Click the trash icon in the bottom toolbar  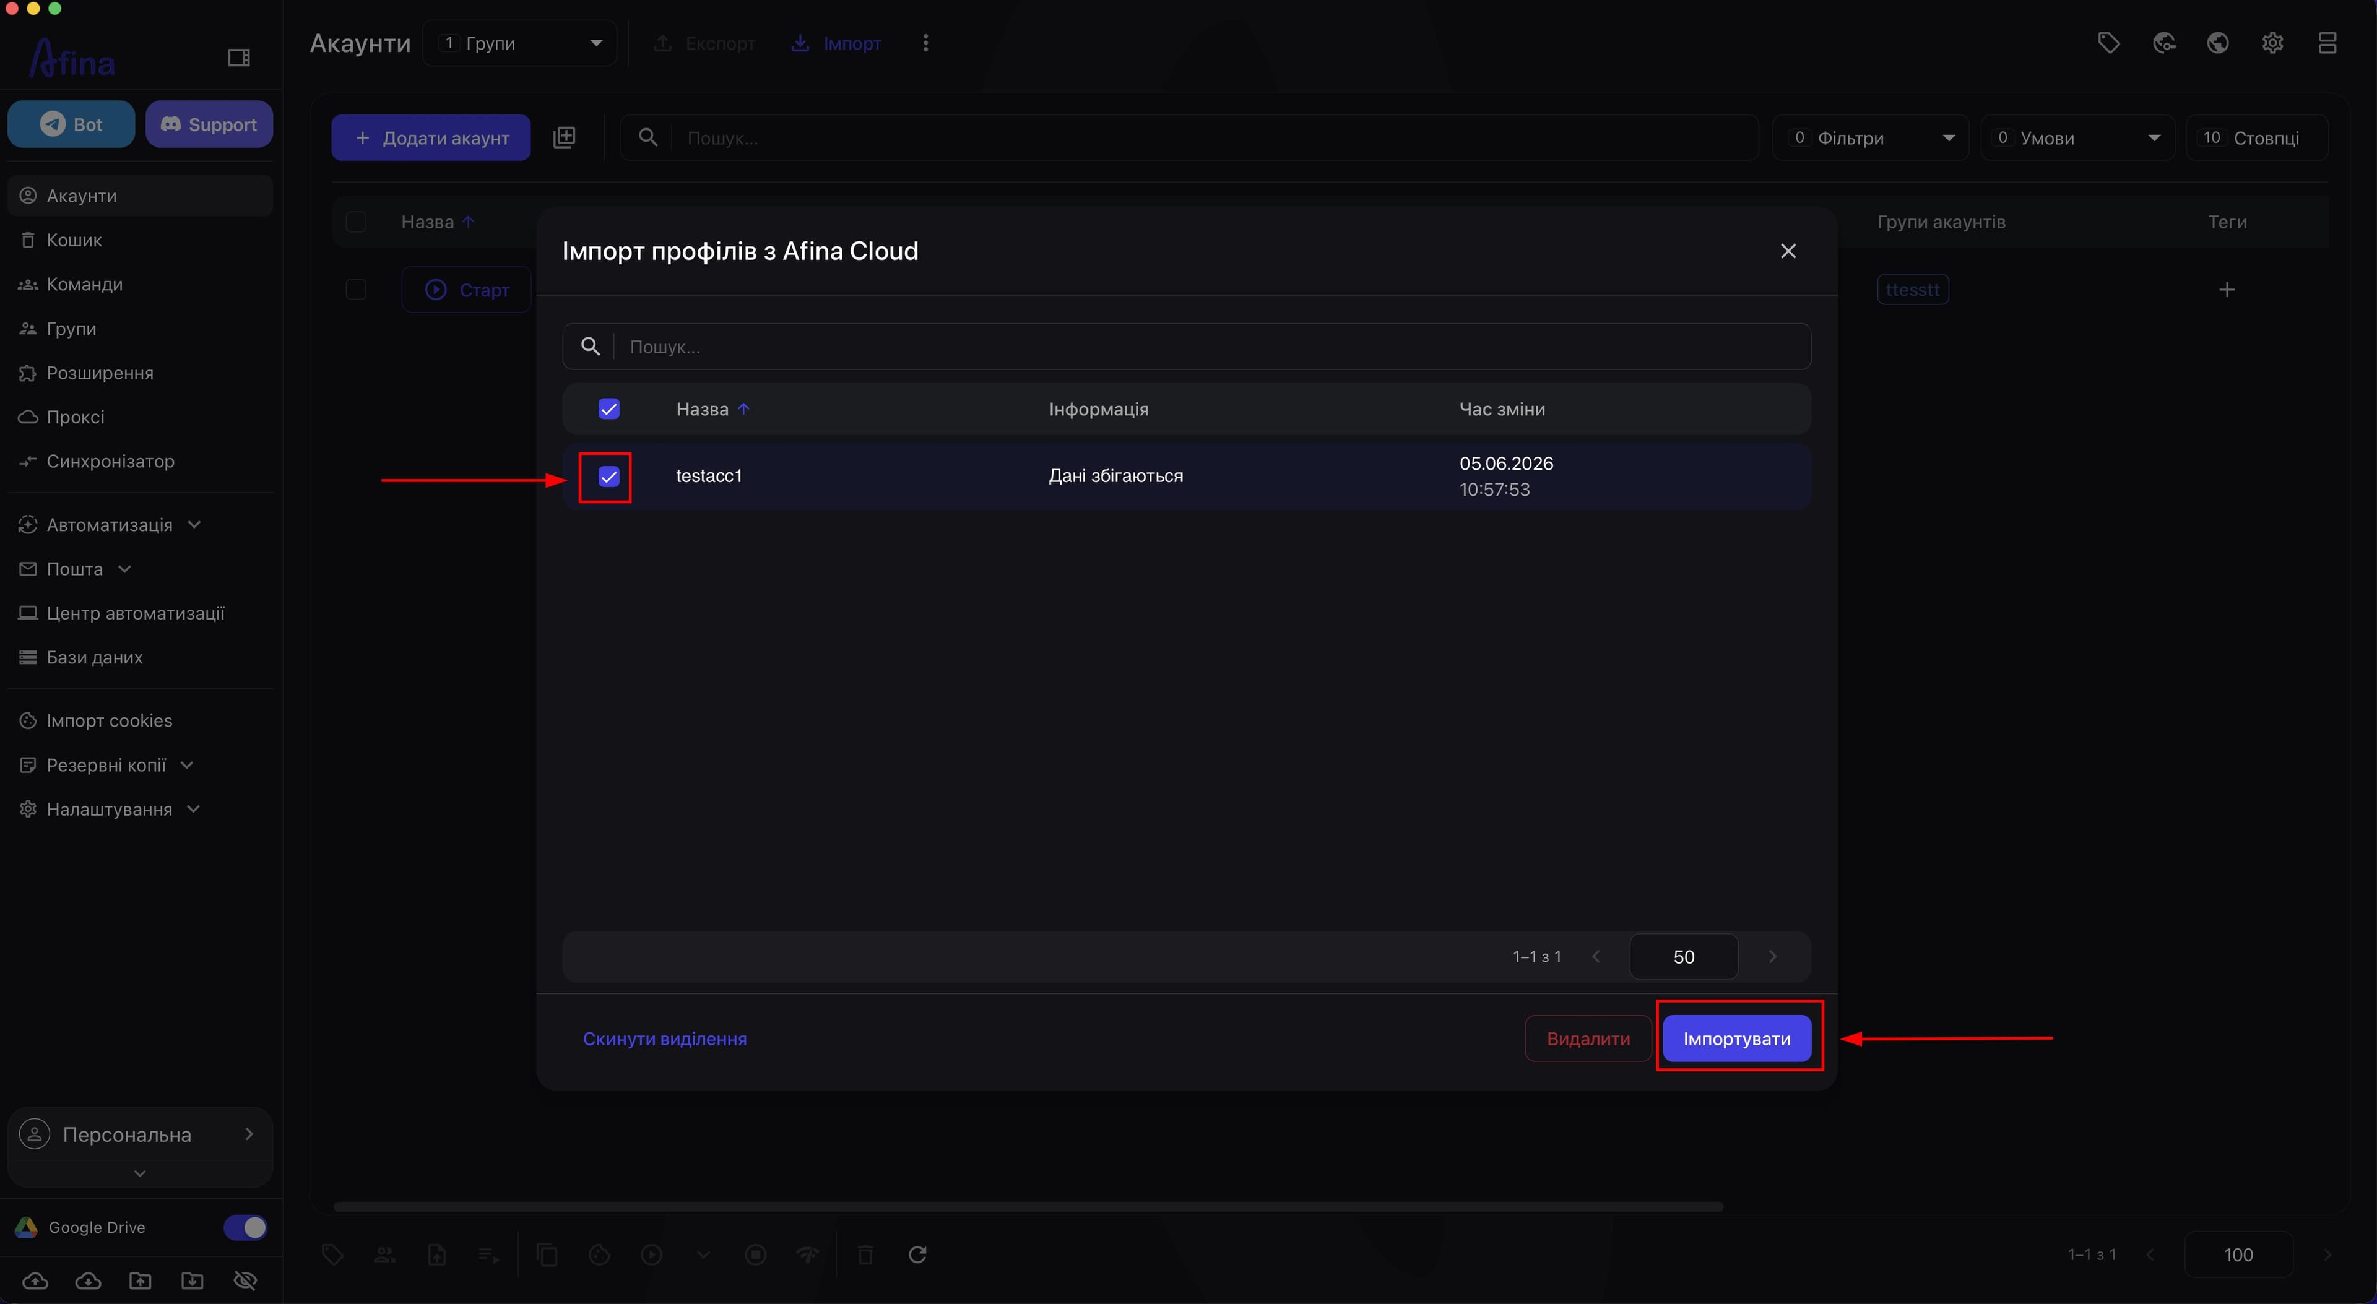click(865, 1254)
